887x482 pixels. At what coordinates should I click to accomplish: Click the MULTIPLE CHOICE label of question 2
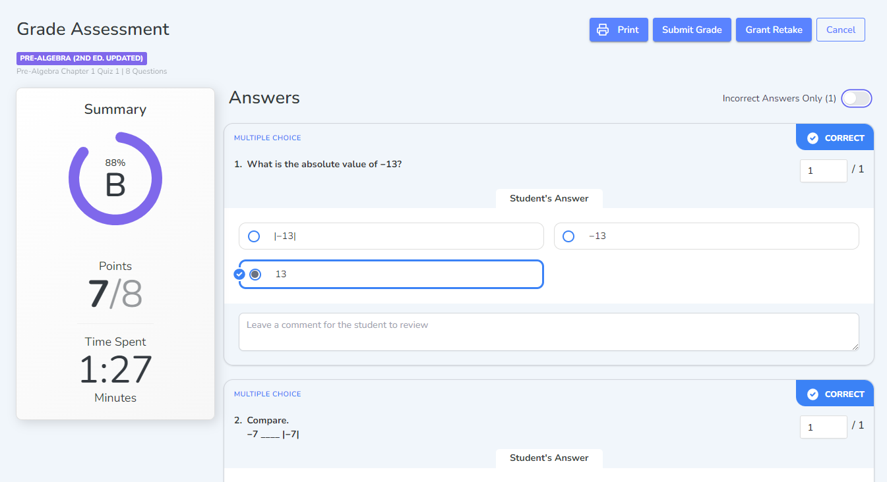click(267, 394)
